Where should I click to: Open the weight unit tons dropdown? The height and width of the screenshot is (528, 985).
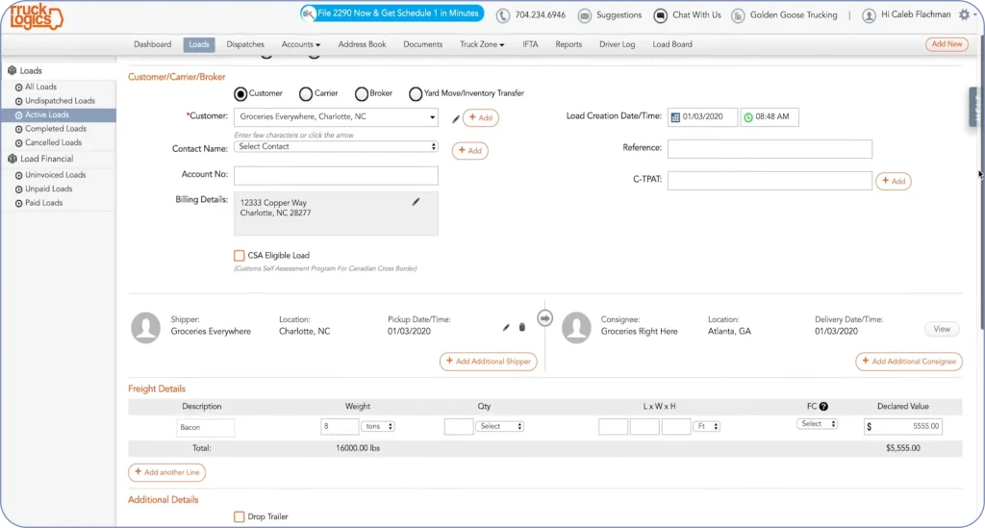pos(377,426)
